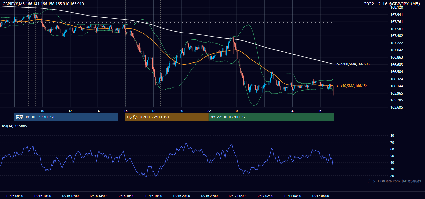Click price axis value 165.965

[396, 93]
